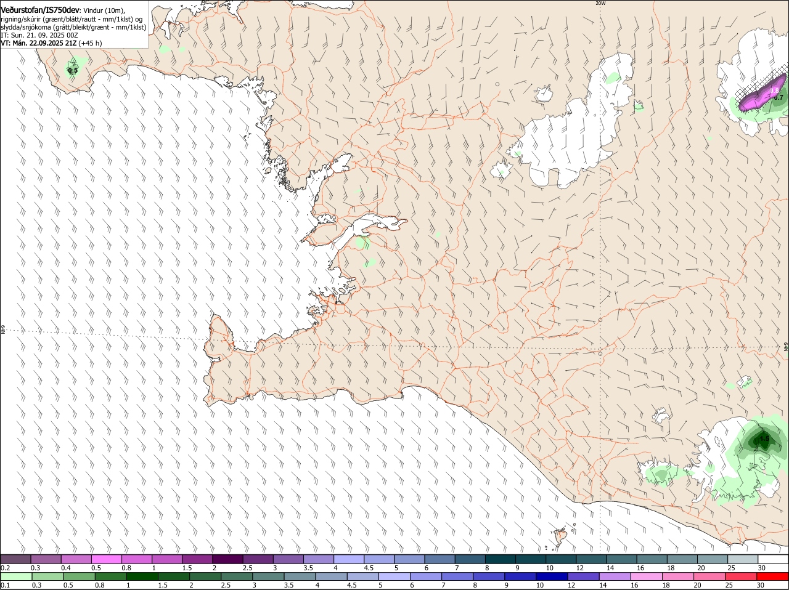Click the "25" label in the snow scale
The width and height of the screenshot is (789, 590).
pos(731,568)
